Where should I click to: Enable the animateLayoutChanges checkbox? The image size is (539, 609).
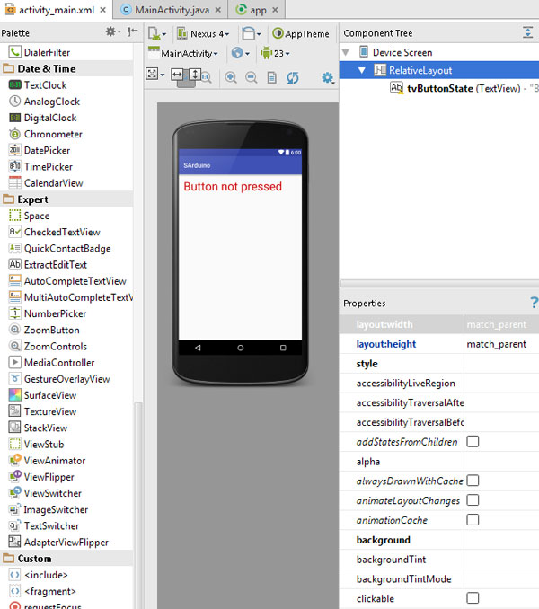coord(473,500)
